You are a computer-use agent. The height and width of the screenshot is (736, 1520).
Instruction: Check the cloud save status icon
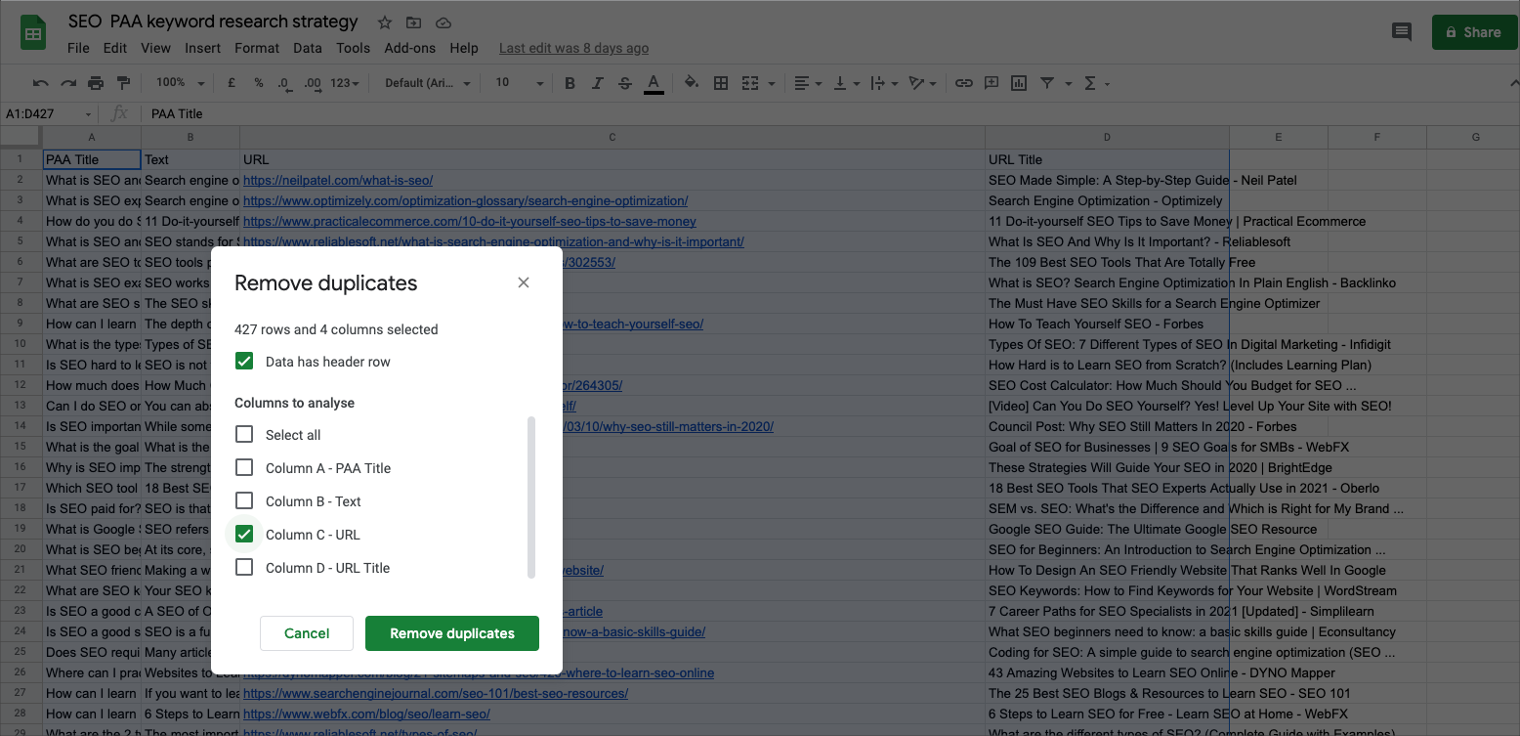pos(443,22)
